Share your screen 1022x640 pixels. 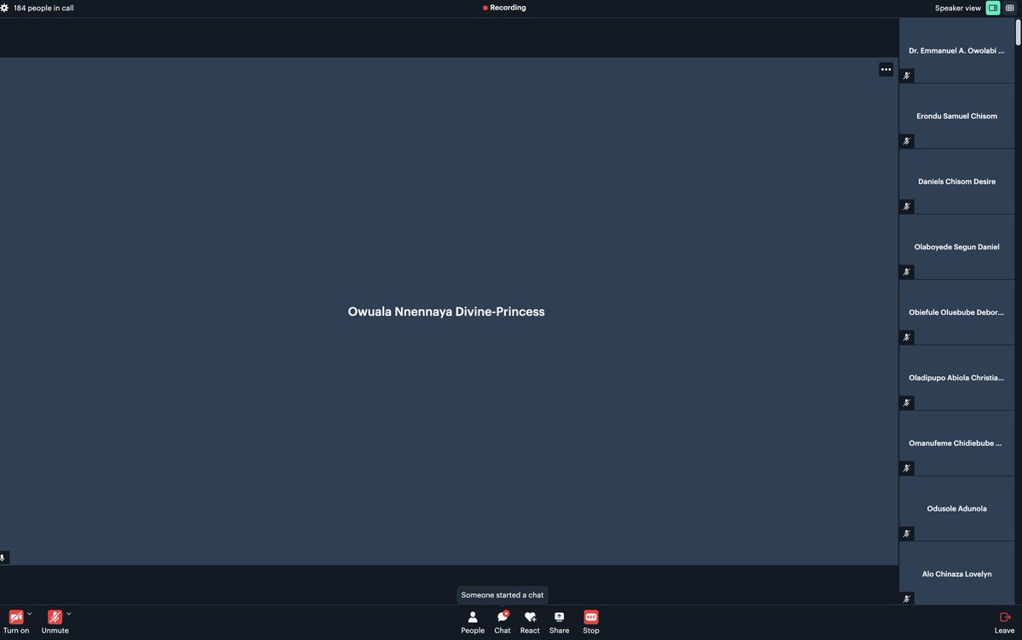coord(559,622)
